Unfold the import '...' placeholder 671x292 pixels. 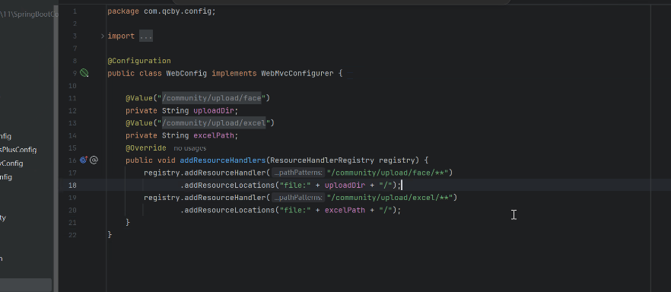point(146,36)
